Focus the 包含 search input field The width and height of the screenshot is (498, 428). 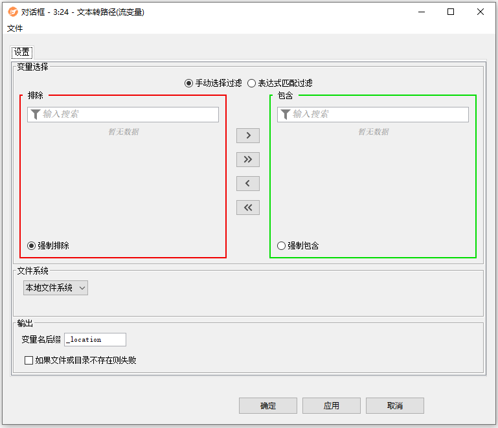click(x=373, y=115)
